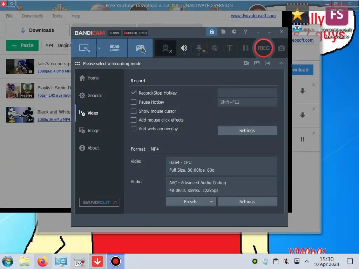Image resolution: width=359 pixels, height=269 pixels.
Task: Open 1080p 36.6Mb MP4 quality link
Action: point(54,119)
